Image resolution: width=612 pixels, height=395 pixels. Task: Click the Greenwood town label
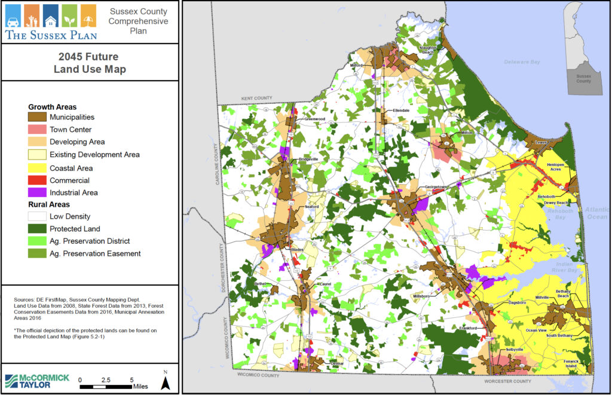coord(314,119)
